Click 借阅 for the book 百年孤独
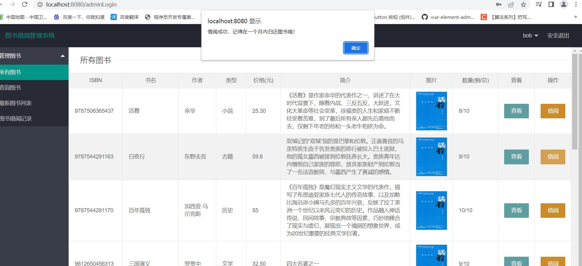 [553, 210]
